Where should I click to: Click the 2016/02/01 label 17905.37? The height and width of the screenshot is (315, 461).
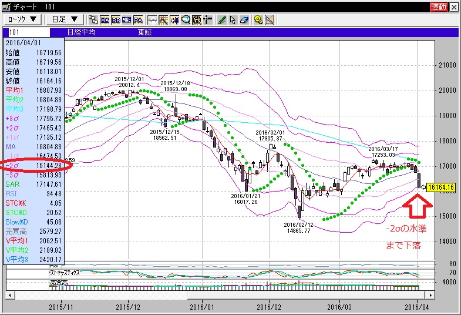click(x=270, y=136)
